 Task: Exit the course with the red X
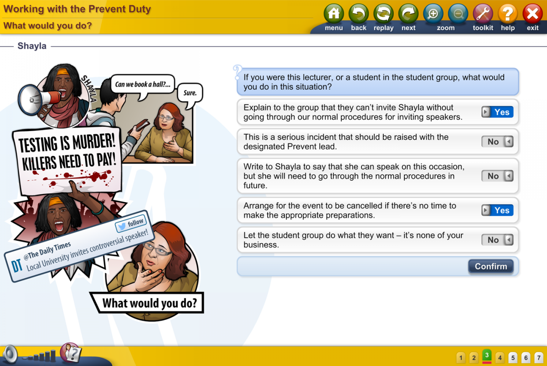coord(532,15)
